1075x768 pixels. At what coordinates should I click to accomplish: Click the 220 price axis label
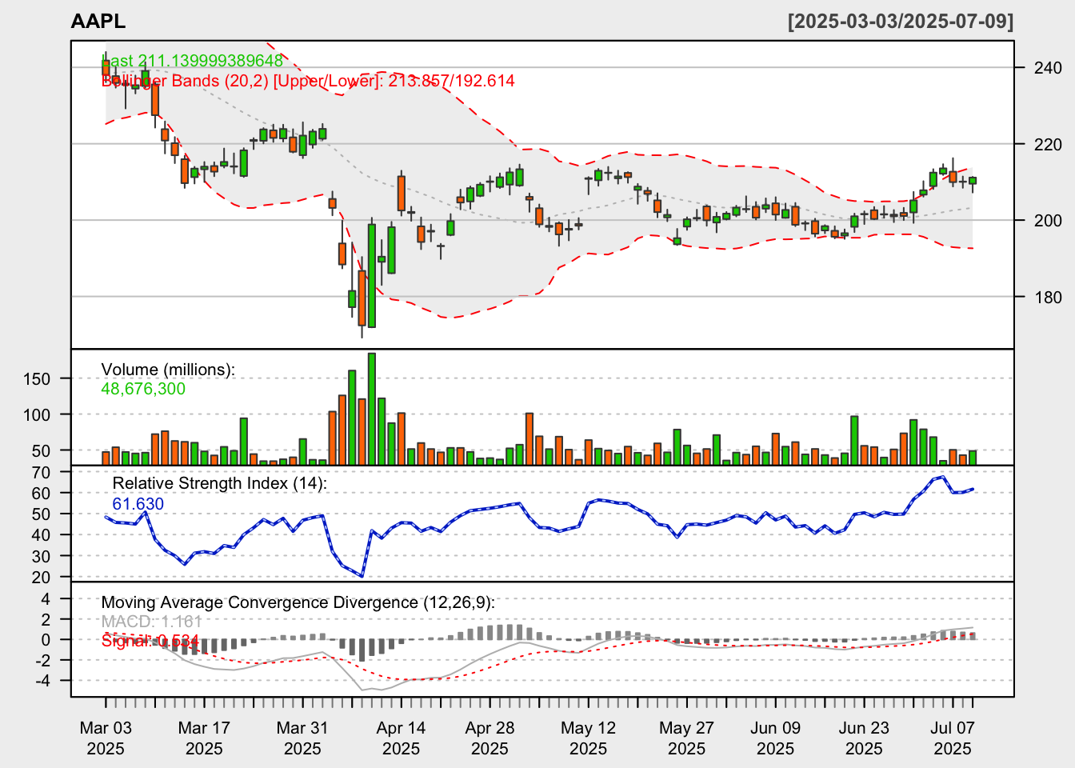click(1048, 145)
